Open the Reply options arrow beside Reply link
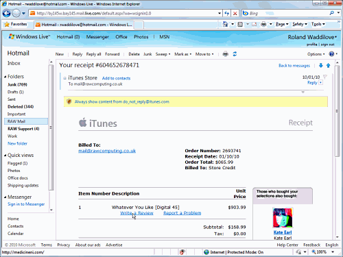The width and height of the screenshot is (343, 257). (321, 82)
